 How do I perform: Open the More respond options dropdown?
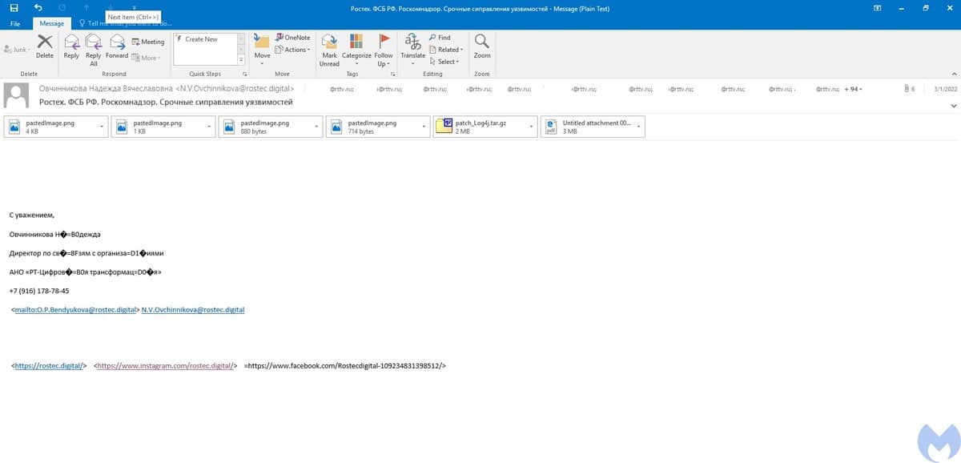(147, 58)
